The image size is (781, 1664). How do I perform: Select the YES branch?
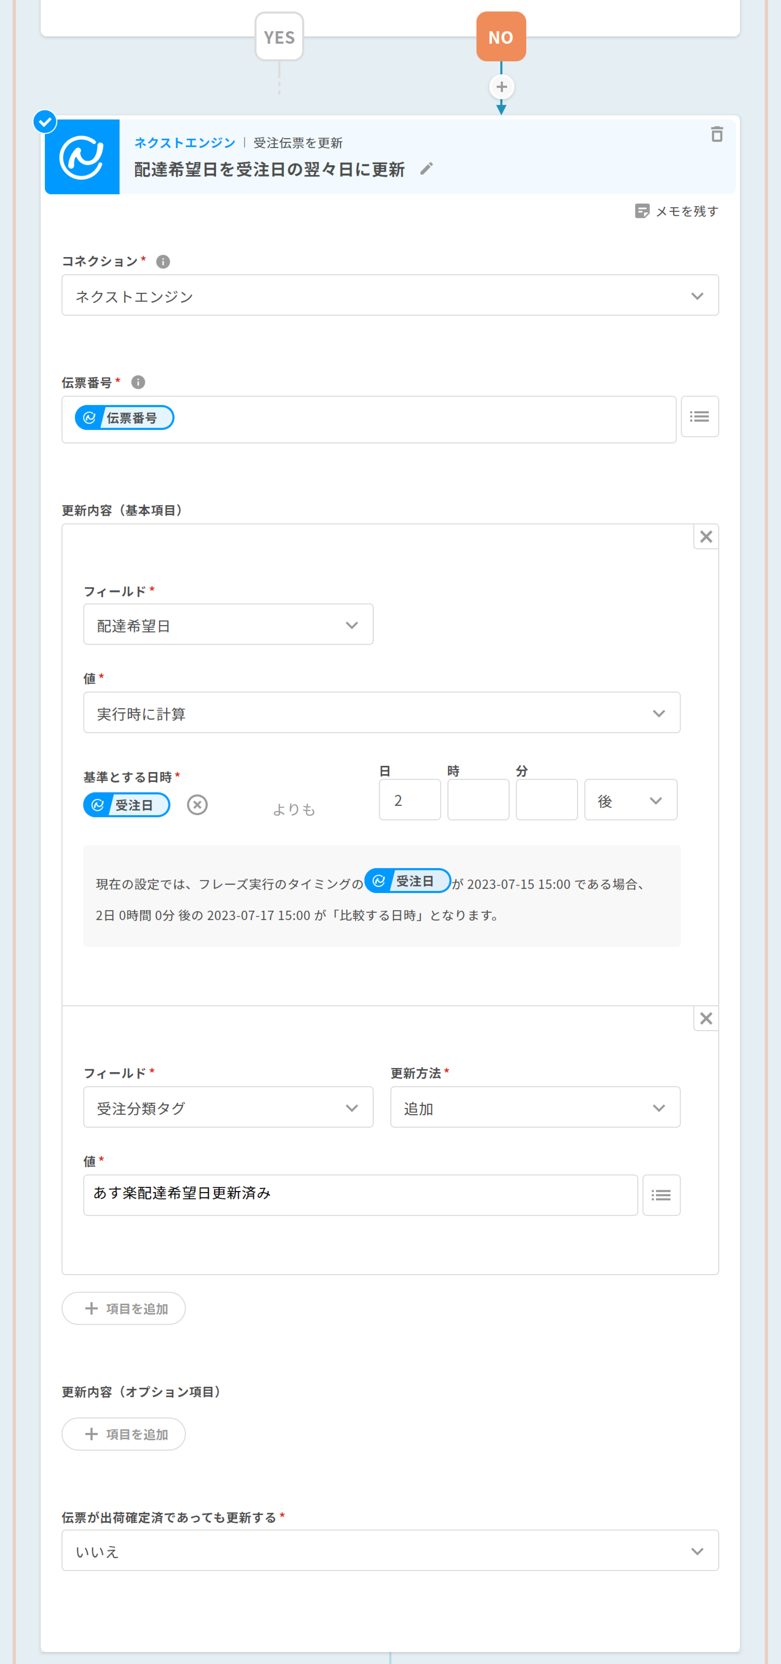pos(279,37)
